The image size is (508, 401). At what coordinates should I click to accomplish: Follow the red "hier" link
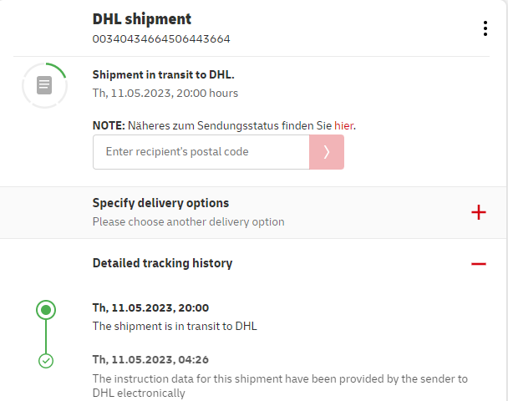[x=344, y=125]
